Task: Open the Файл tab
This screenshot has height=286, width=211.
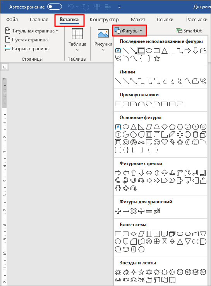Action: [12, 19]
